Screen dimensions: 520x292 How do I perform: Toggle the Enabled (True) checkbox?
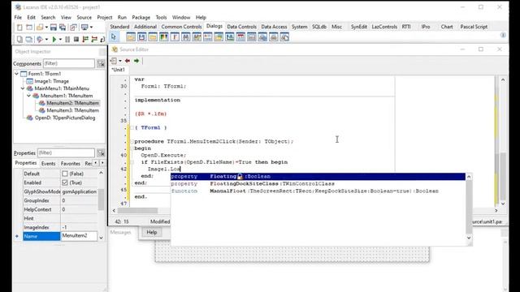[x=65, y=182]
